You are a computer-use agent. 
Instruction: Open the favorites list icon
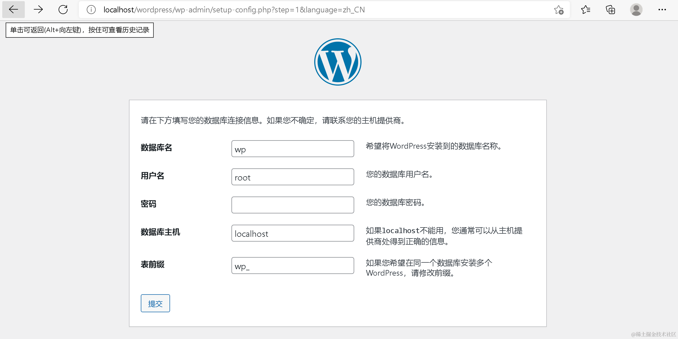click(x=585, y=10)
